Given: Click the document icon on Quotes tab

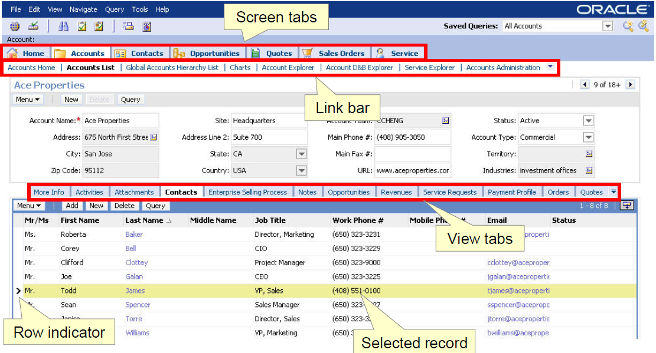Looking at the screenshot, I should [x=255, y=53].
